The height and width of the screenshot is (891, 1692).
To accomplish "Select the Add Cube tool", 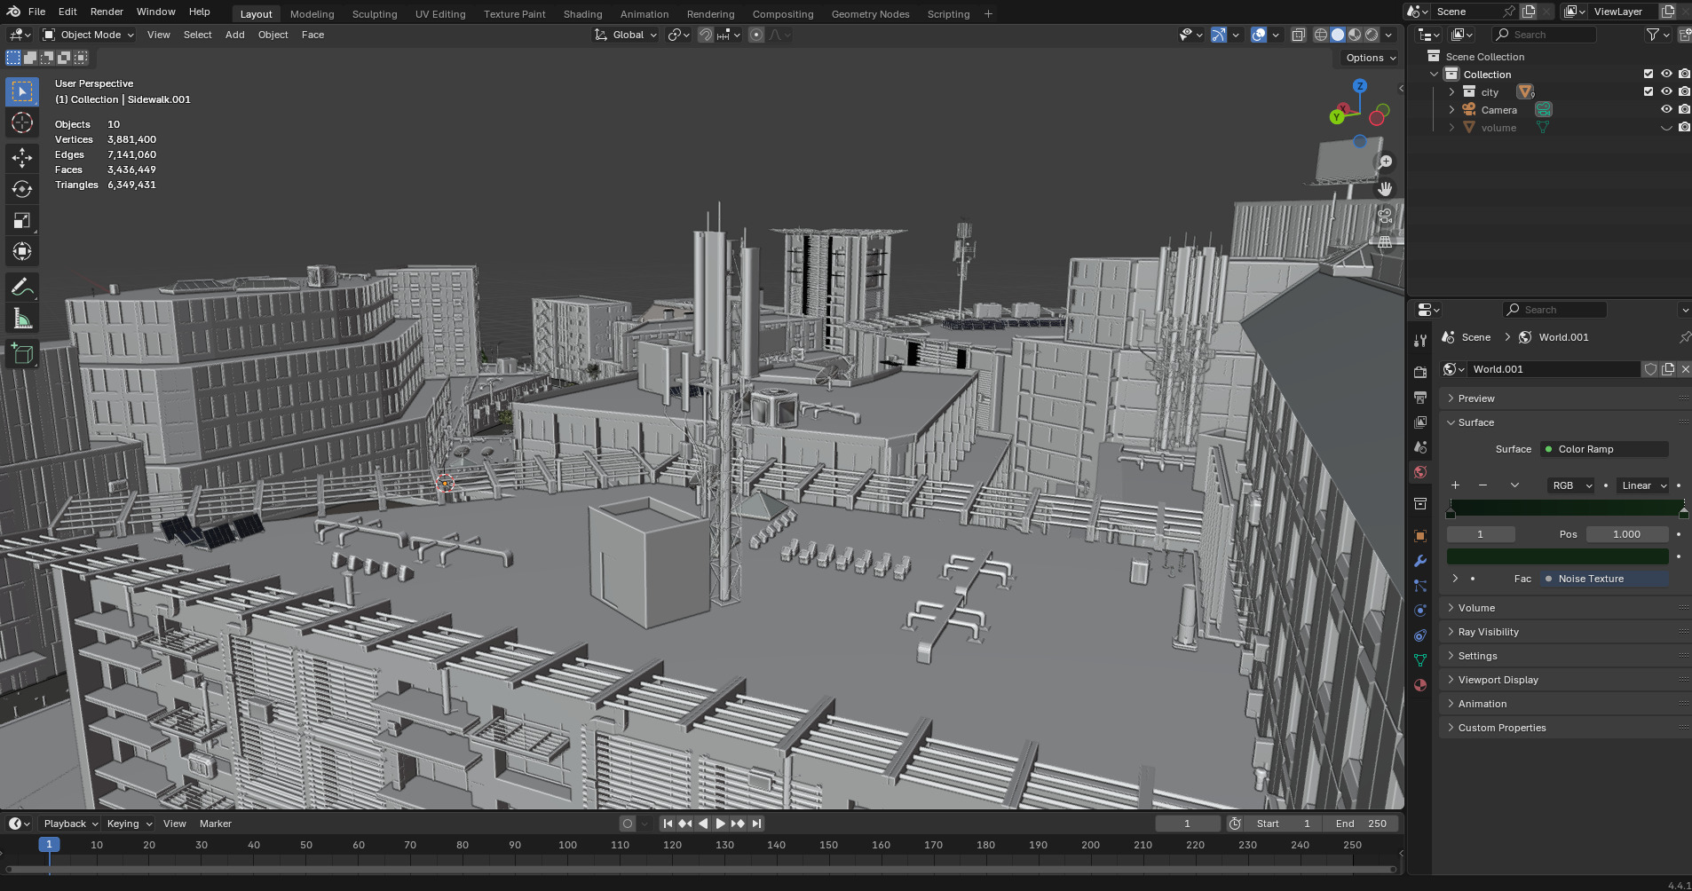I will (22, 354).
